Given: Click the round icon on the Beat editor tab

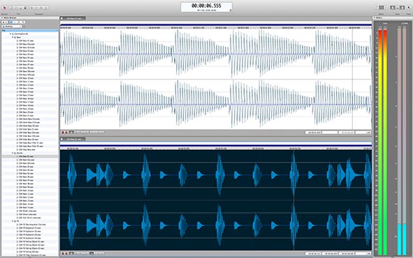Looking at the screenshot, I should click(x=62, y=139).
